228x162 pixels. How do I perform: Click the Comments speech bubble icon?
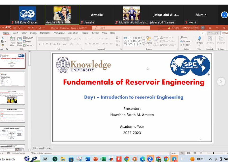coord(203,33)
